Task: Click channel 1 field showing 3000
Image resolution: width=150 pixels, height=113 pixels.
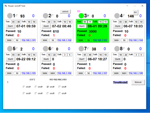Action: coord(9,40)
